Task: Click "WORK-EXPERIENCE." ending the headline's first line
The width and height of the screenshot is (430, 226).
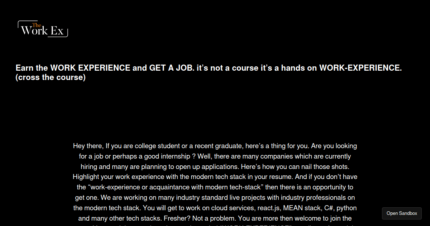Action: 360,68
